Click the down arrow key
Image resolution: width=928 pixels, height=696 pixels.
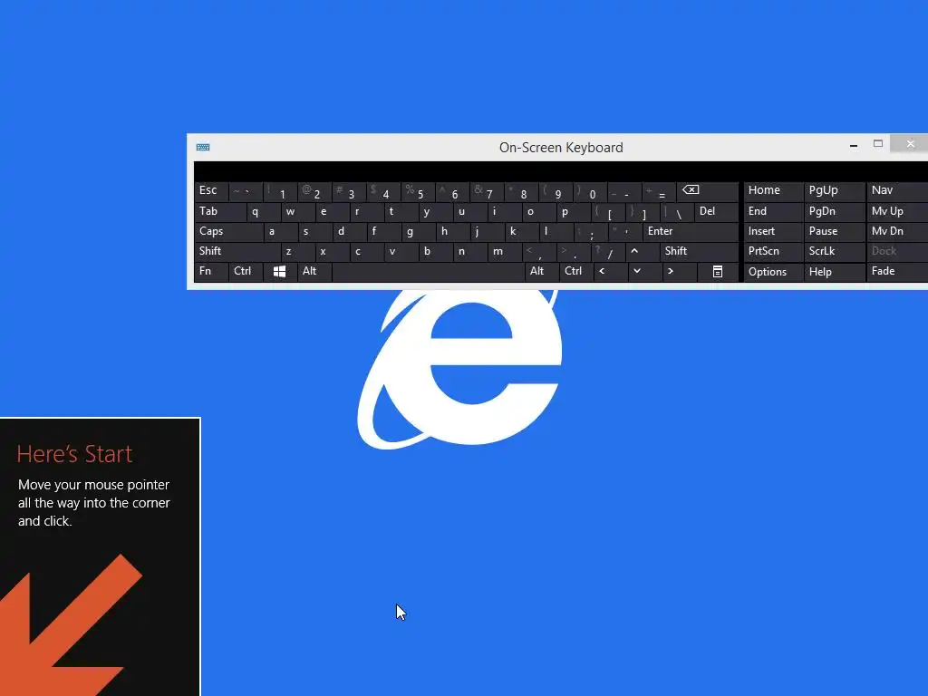[x=644, y=272]
